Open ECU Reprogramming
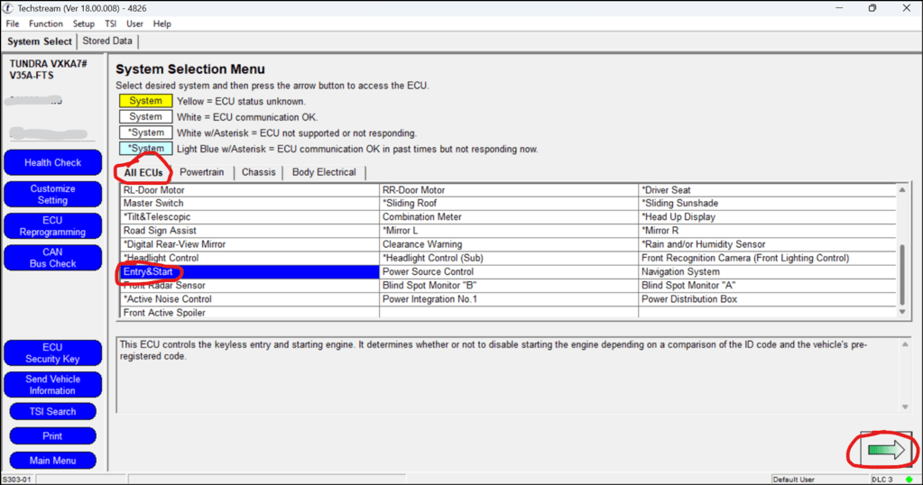Viewport: 923px width, 485px height. [53, 226]
